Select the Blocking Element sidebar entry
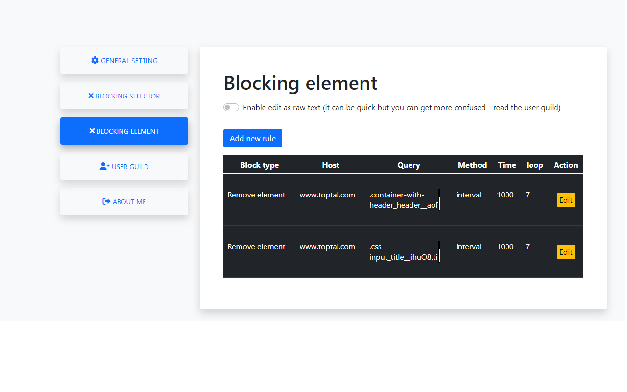 tap(124, 131)
